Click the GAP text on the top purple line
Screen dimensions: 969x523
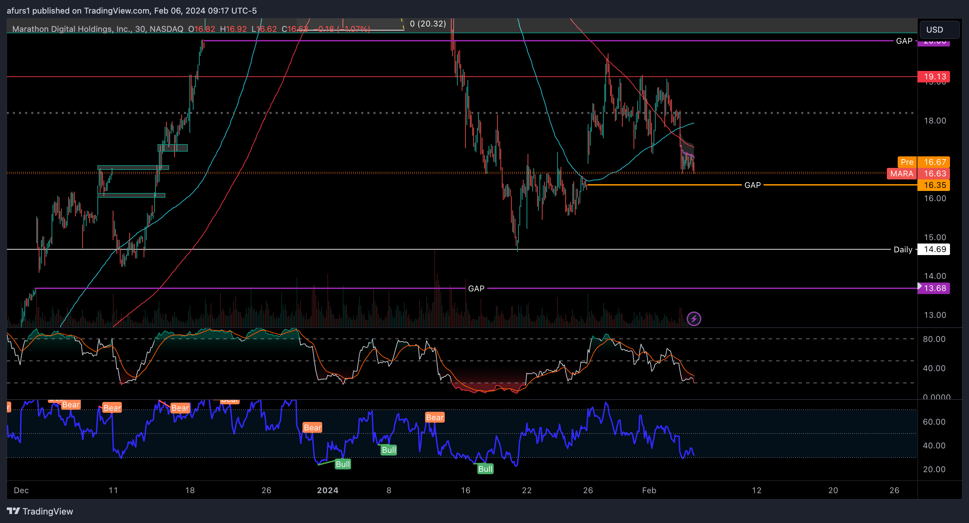pyautogui.click(x=904, y=41)
